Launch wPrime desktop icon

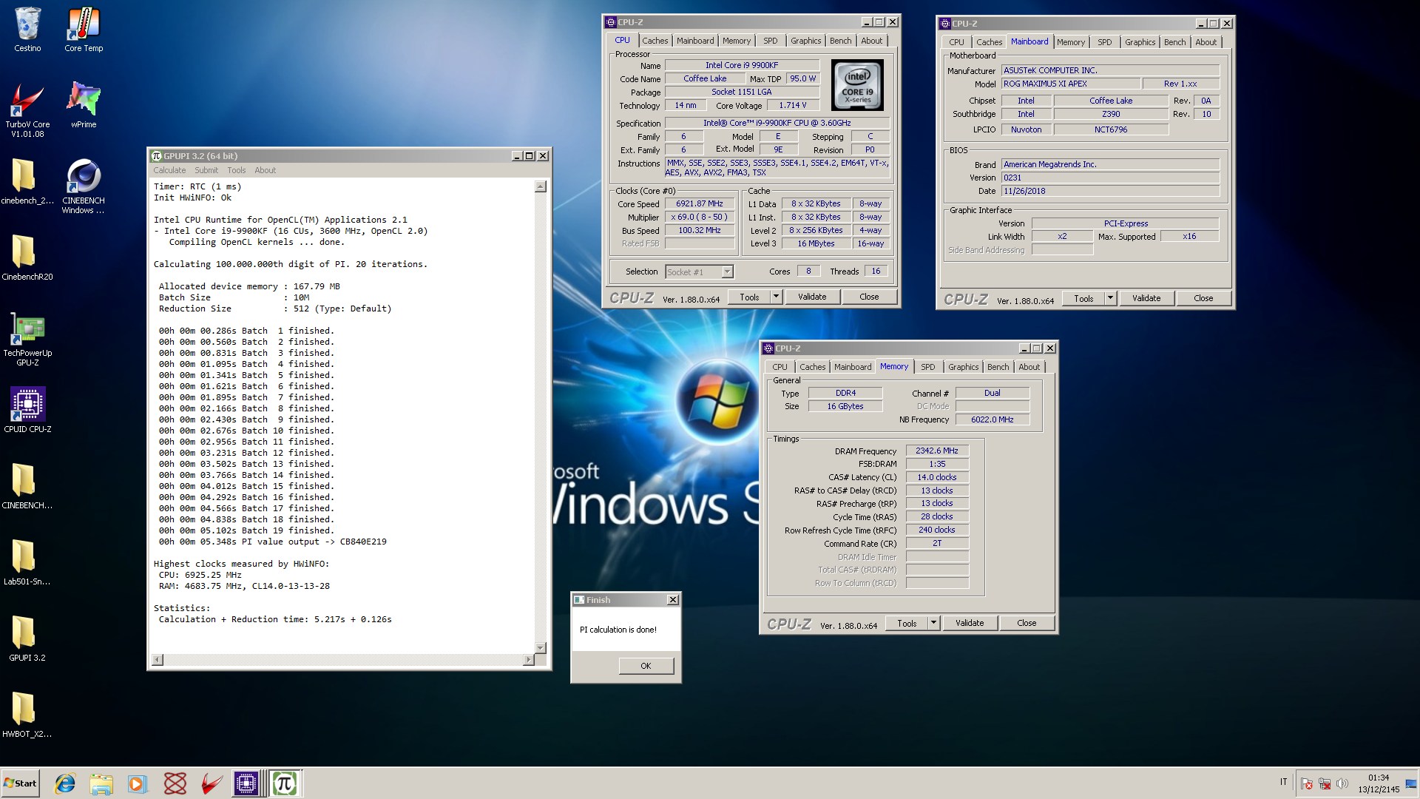tap(84, 104)
